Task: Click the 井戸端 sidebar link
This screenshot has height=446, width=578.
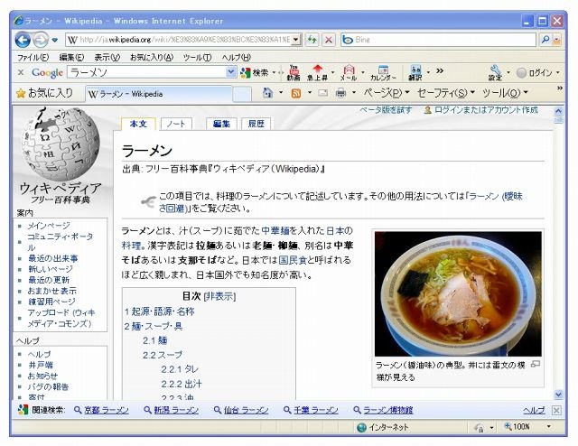Action: click(x=41, y=366)
